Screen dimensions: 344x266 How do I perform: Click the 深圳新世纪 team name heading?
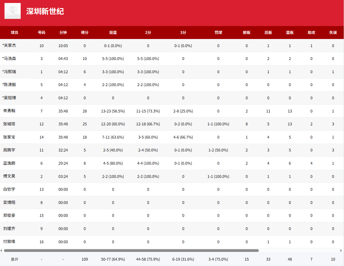45,11
